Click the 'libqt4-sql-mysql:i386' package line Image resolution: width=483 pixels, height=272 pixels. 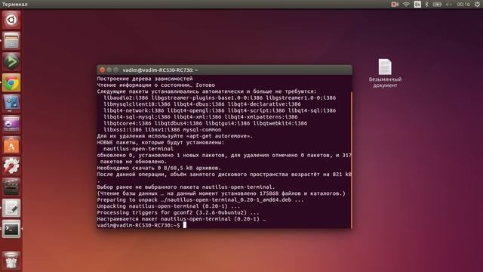200,117
